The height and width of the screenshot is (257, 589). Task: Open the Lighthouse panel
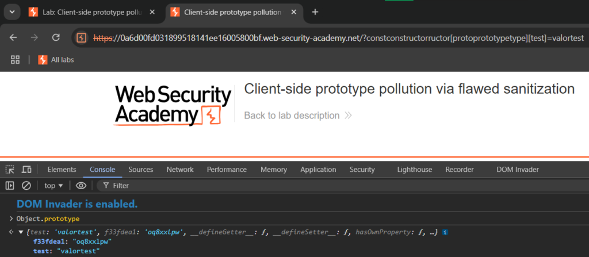point(414,170)
